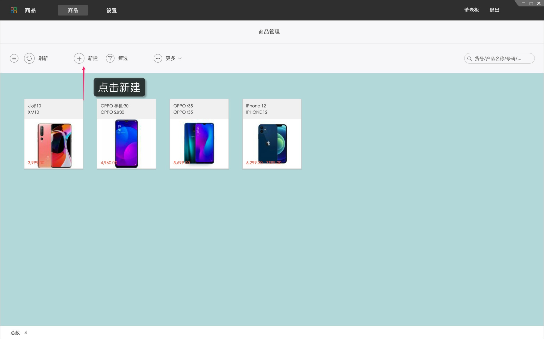544x339 pixels.
Task: Switch to the 商品 tab
Action: pos(73,10)
